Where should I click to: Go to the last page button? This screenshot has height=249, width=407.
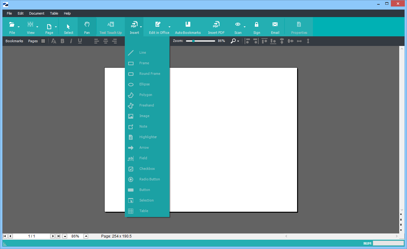[x=58, y=236]
